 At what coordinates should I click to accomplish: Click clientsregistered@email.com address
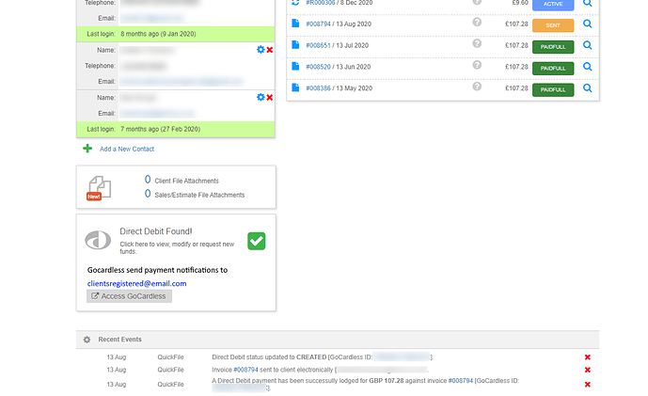click(136, 283)
